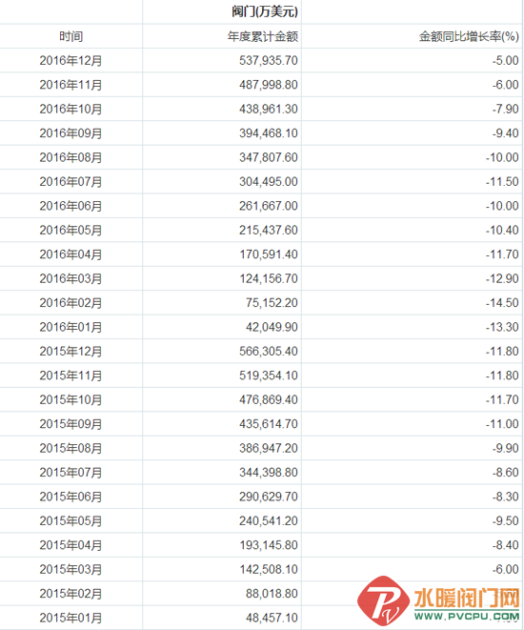Click the 阀门(万美元) header cell
The width and height of the screenshot is (524, 630).
coord(265,12)
